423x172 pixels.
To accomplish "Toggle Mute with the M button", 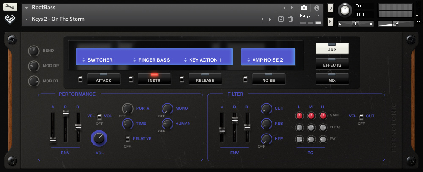I will pyautogui.click(x=330, y=21).
